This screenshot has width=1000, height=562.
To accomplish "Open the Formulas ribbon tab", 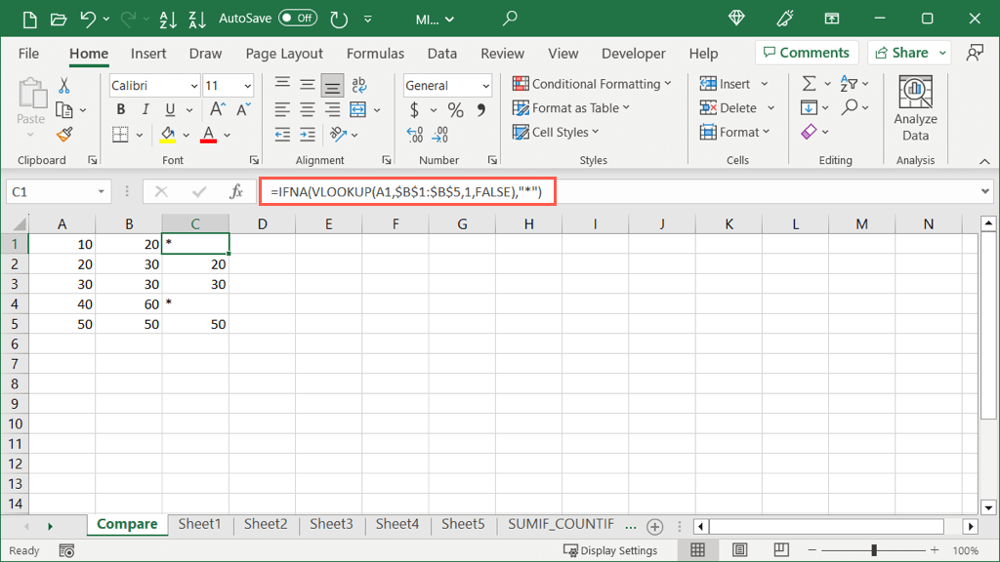I will point(375,54).
